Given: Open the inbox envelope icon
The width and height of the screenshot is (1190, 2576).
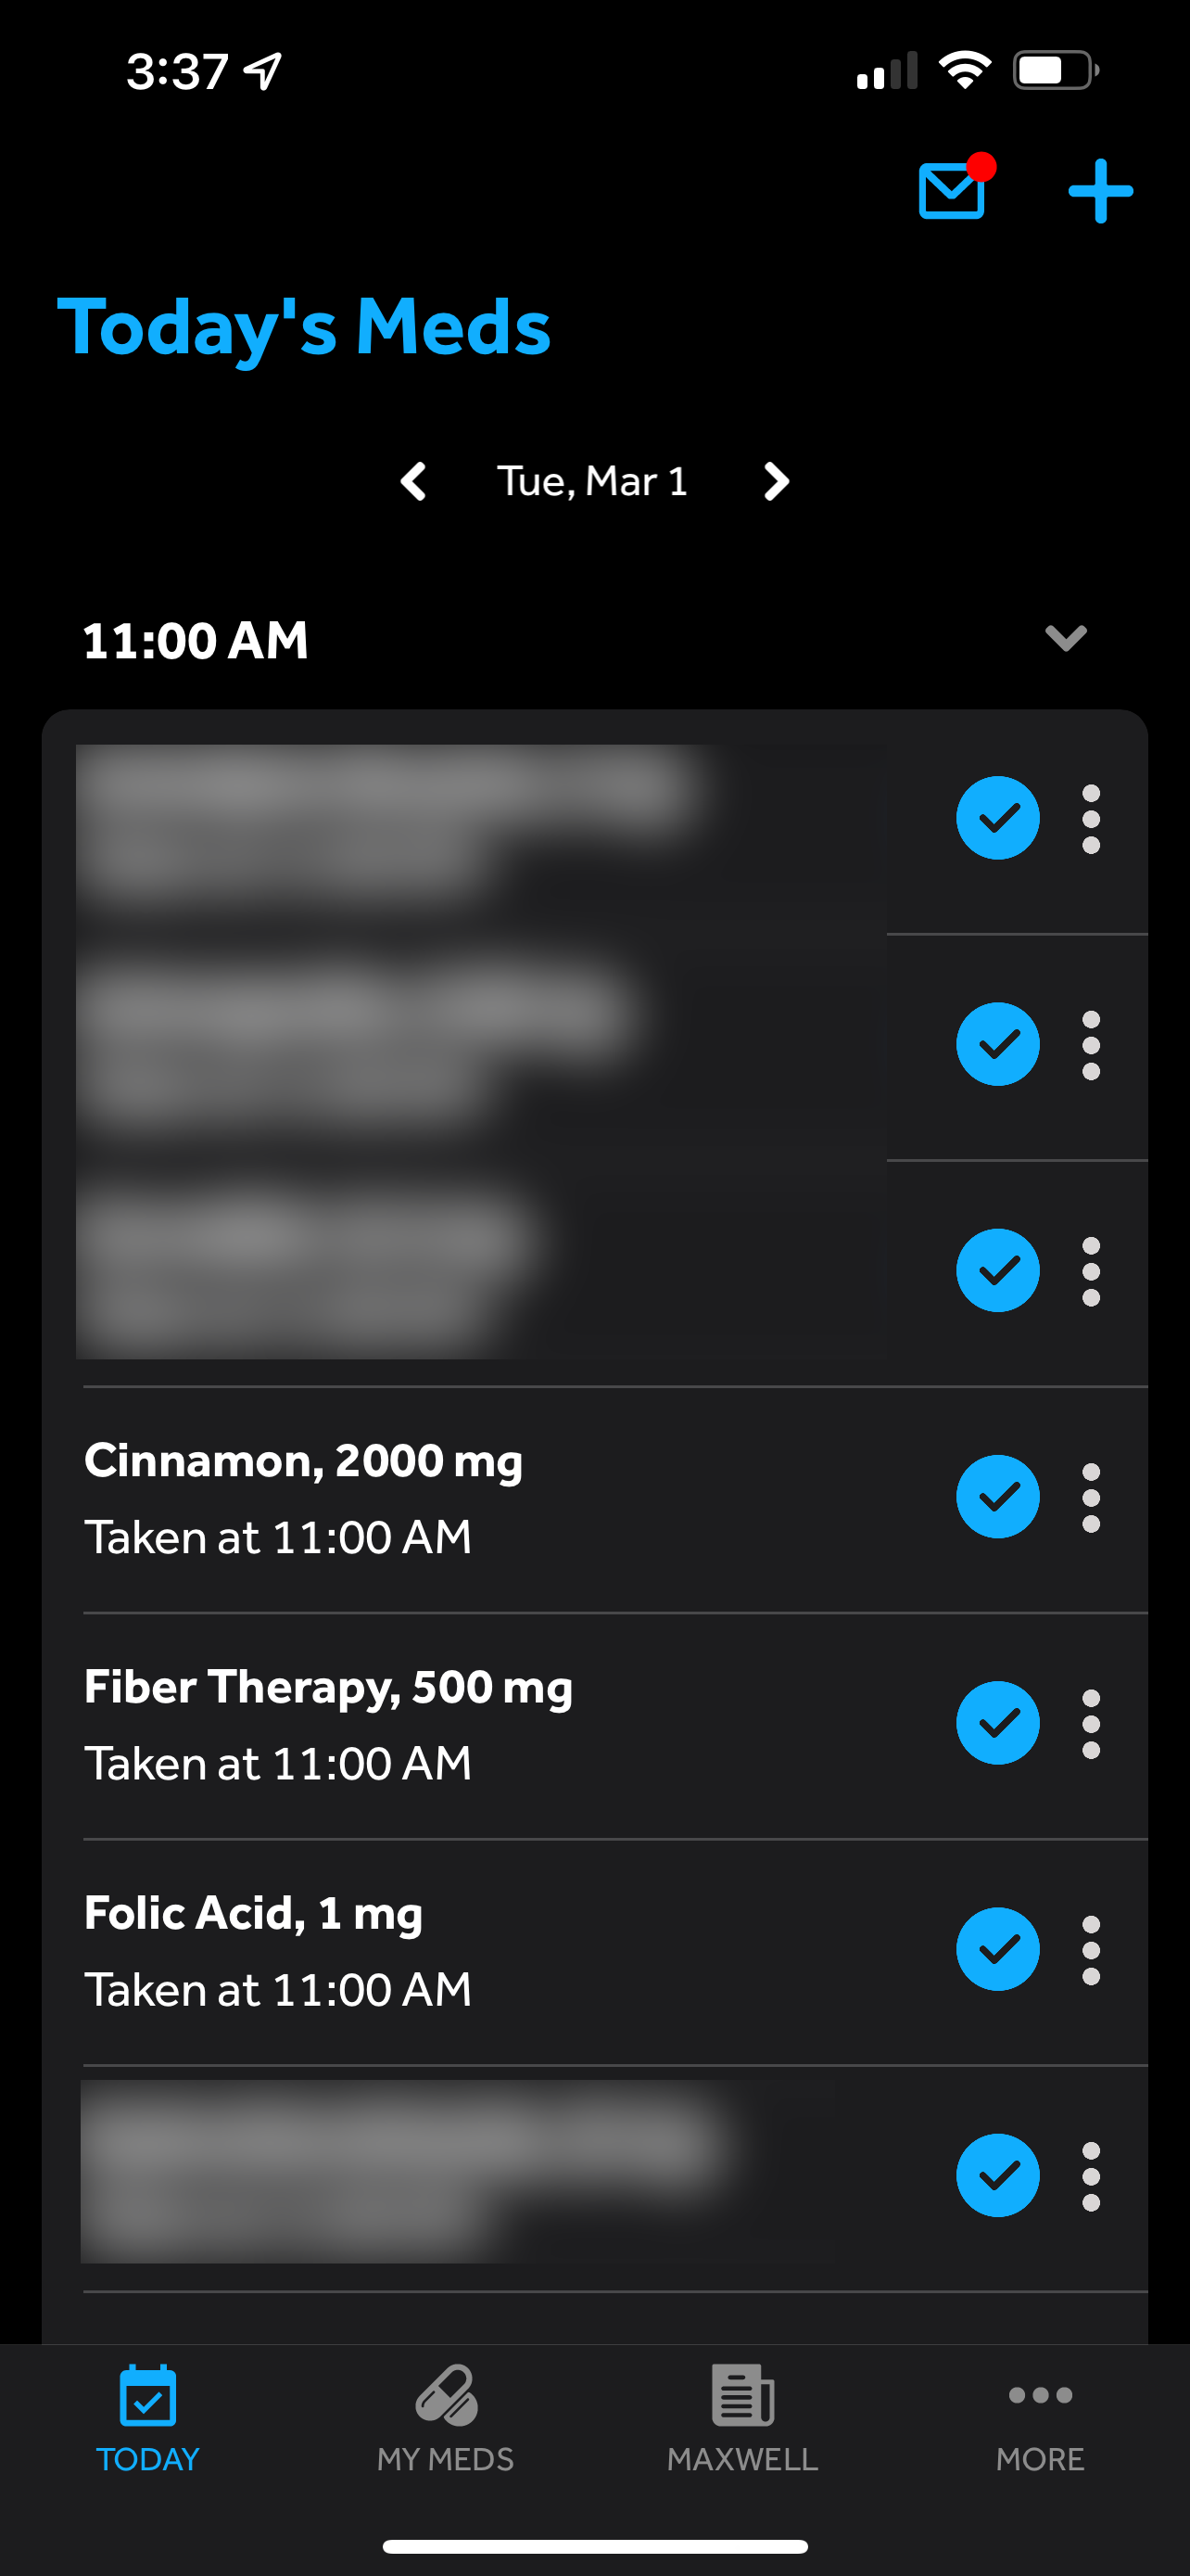Looking at the screenshot, I should pos(951,190).
